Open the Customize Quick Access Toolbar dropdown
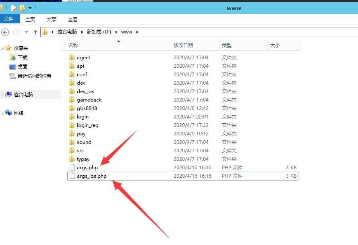This screenshot has height=245, width=358. [x=30, y=8]
